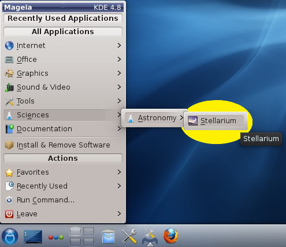The width and height of the screenshot is (286, 247).
Task: Expand the Favorites submenu
Action: [63, 172]
